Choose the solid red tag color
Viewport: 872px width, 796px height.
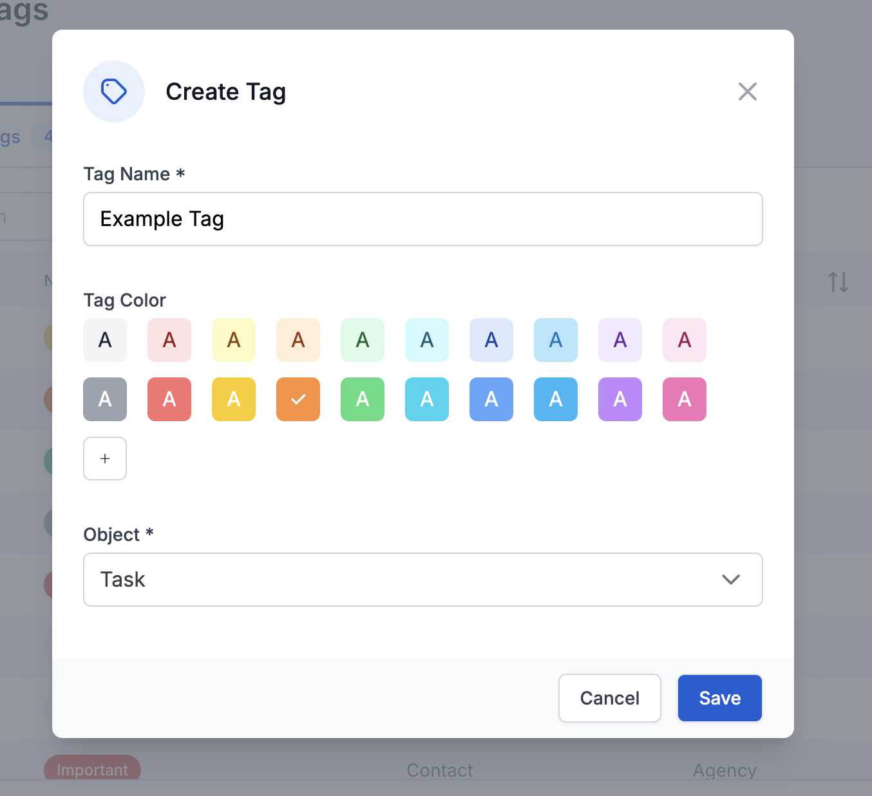click(169, 399)
